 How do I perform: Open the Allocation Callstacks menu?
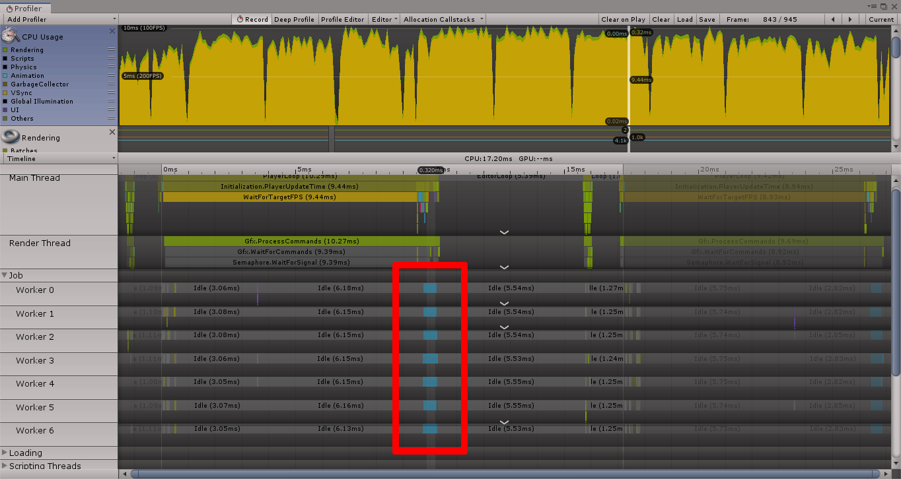pos(443,19)
